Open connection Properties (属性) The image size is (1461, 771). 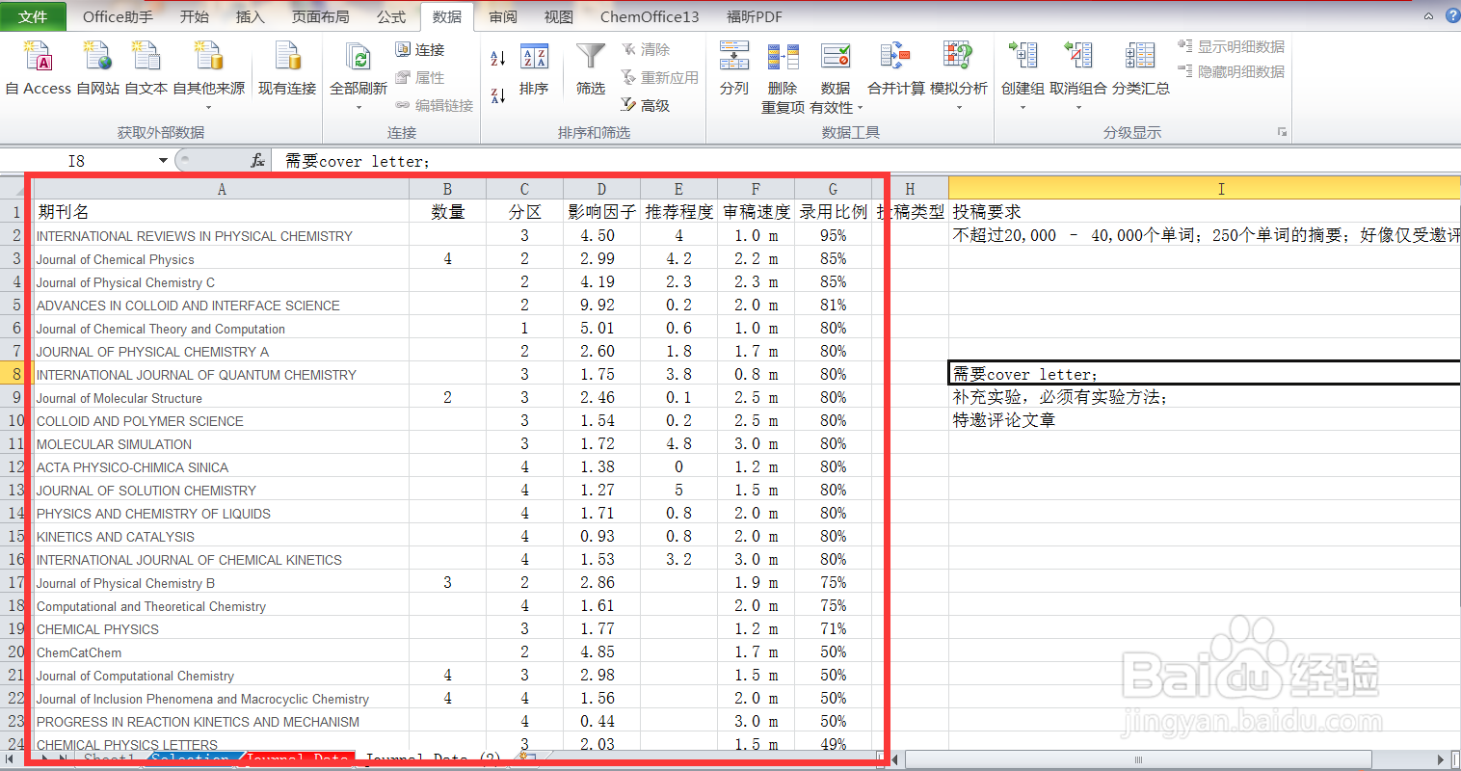tap(420, 78)
